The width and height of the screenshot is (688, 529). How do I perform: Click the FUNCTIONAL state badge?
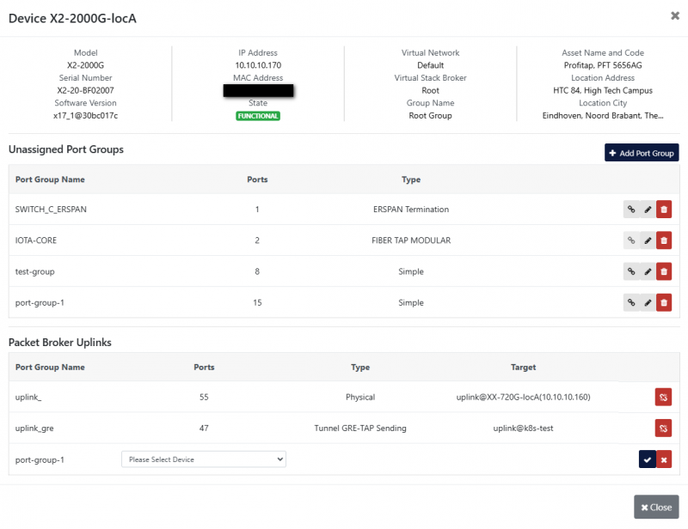(258, 116)
